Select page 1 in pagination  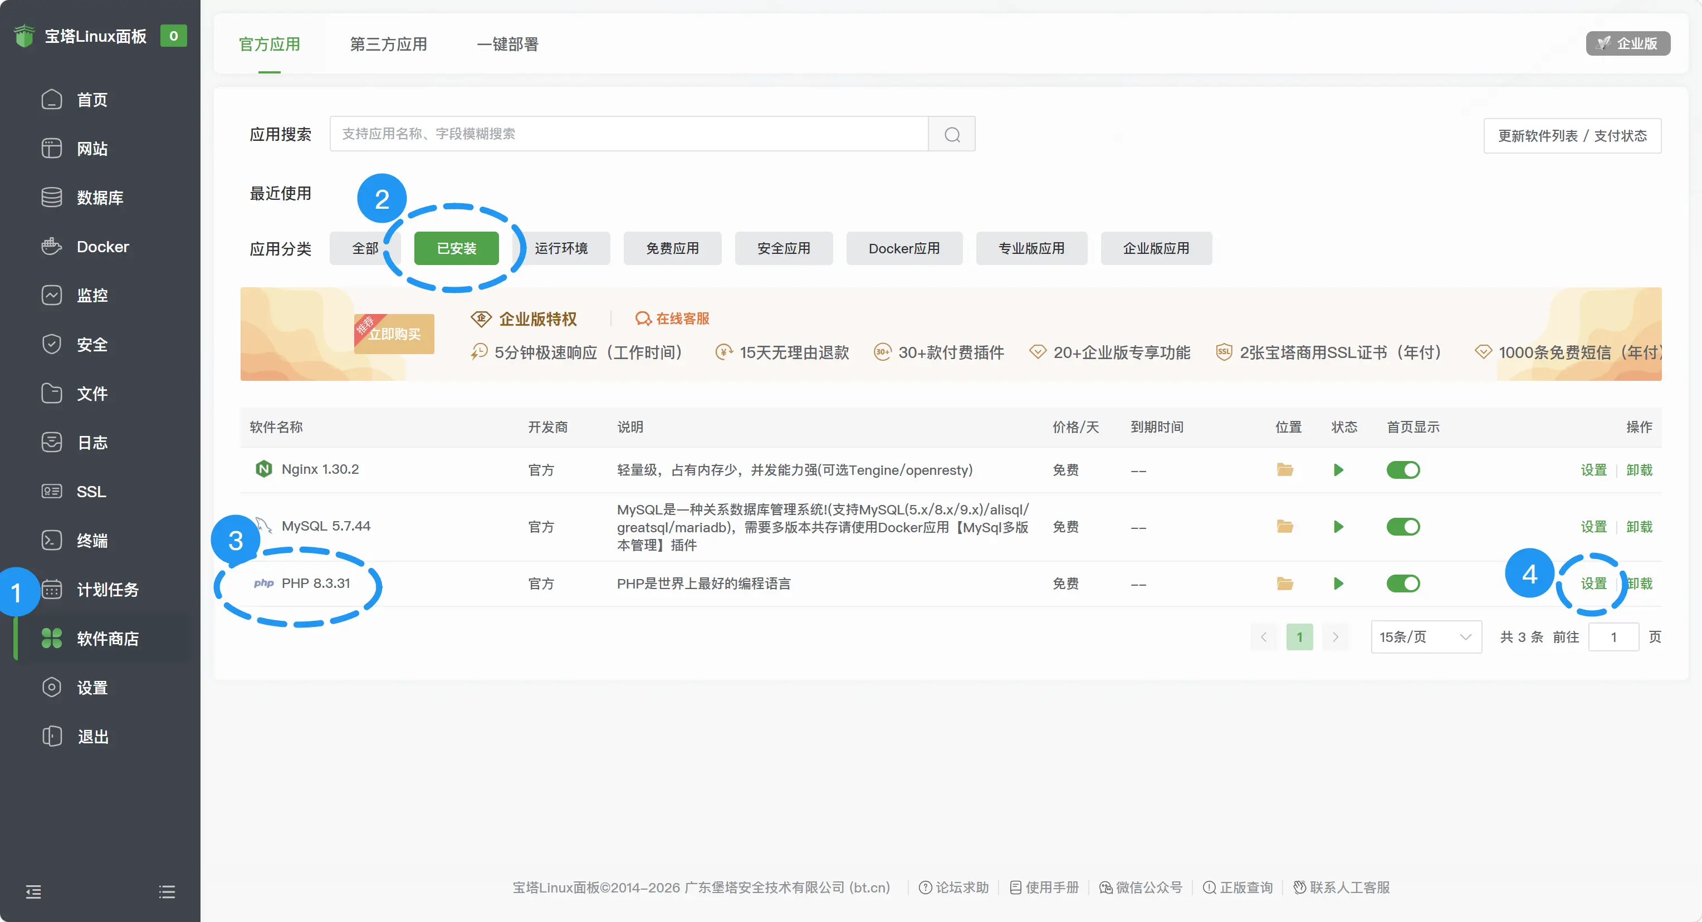pyautogui.click(x=1300, y=637)
